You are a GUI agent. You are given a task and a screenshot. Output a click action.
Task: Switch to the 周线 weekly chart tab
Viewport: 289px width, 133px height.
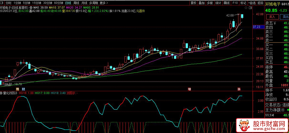pos(76,3)
